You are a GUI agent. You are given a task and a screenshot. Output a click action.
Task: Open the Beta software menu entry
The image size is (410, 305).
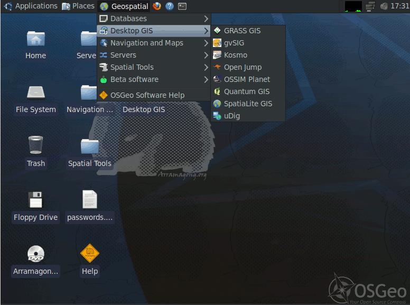point(154,79)
